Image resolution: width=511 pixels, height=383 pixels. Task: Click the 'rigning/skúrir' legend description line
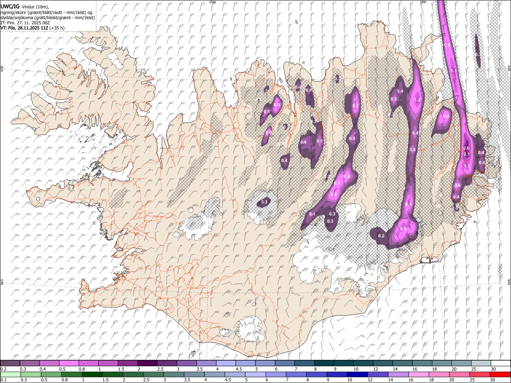[46, 12]
